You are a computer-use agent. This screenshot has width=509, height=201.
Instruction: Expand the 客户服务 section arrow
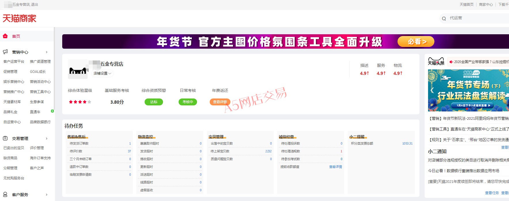tap(47, 195)
